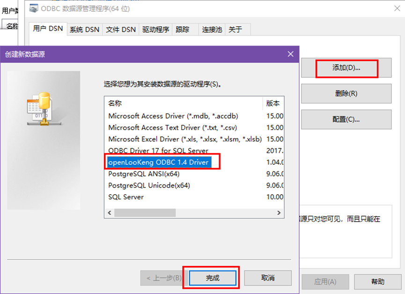
Task: Select the SQL Server driver row
Action: 126,197
